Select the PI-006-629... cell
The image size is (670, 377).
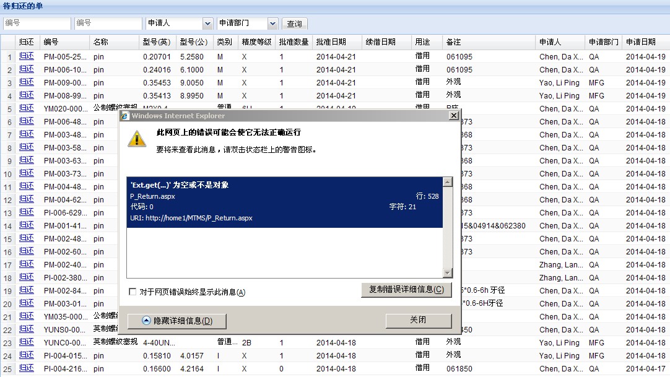tap(65, 212)
